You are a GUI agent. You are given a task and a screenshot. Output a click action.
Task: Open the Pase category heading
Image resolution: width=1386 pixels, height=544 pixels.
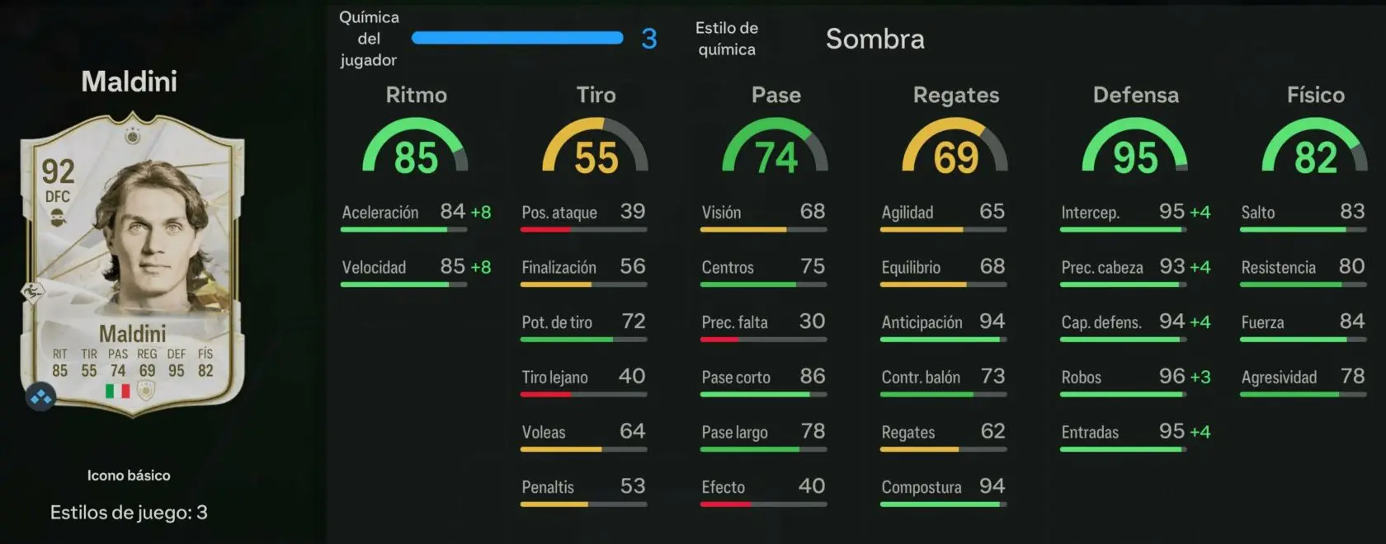tap(775, 95)
